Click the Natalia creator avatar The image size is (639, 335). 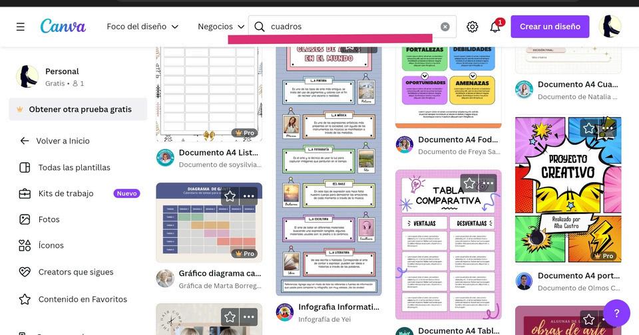[524, 90]
